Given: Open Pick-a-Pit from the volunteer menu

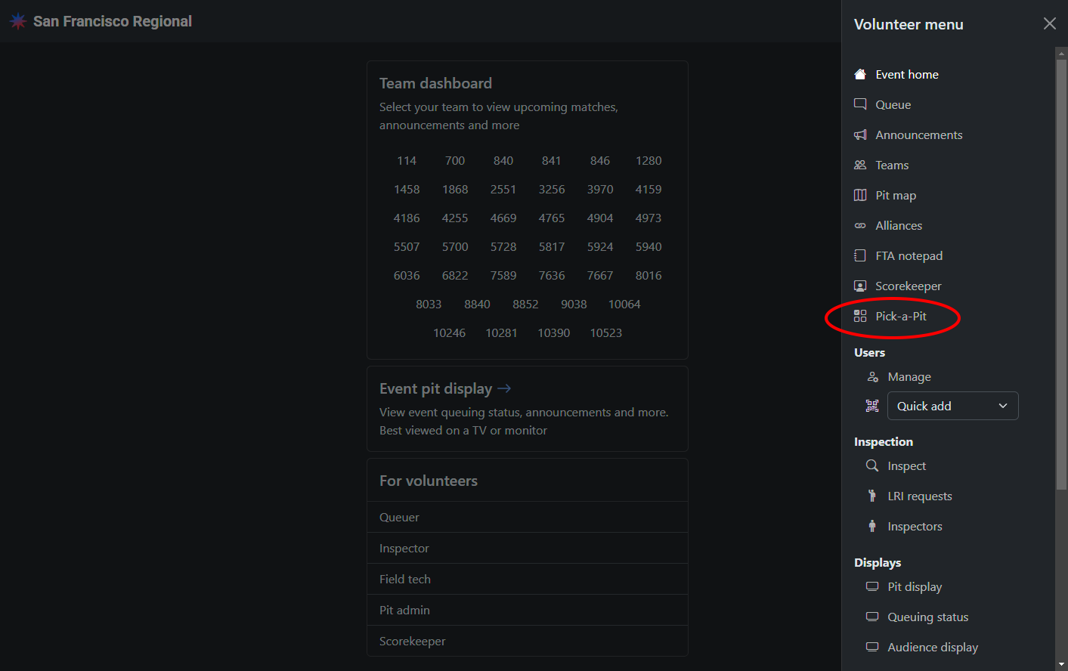Looking at the screenshot, I should click(x=900, y=316).
